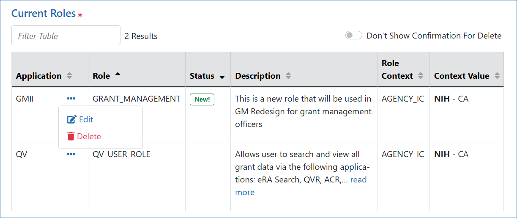The height and width of the screenshot is (218, 517).
Task: Toggle Don't Show Confirmation For Delete switch
Action: (x=354, y=36)
